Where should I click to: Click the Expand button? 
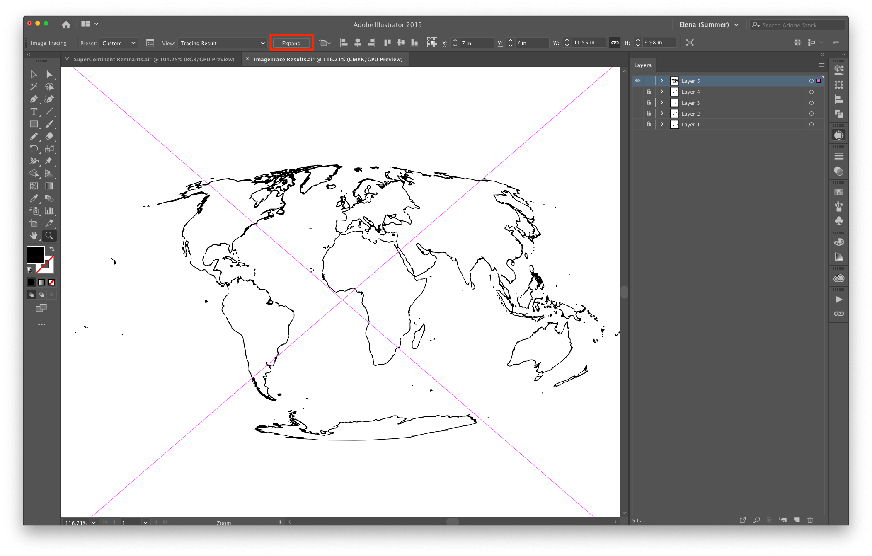point(291,43)
